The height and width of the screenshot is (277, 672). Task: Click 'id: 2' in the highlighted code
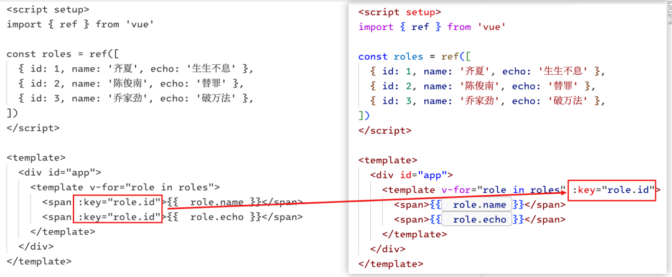click(x=397, y=86)
